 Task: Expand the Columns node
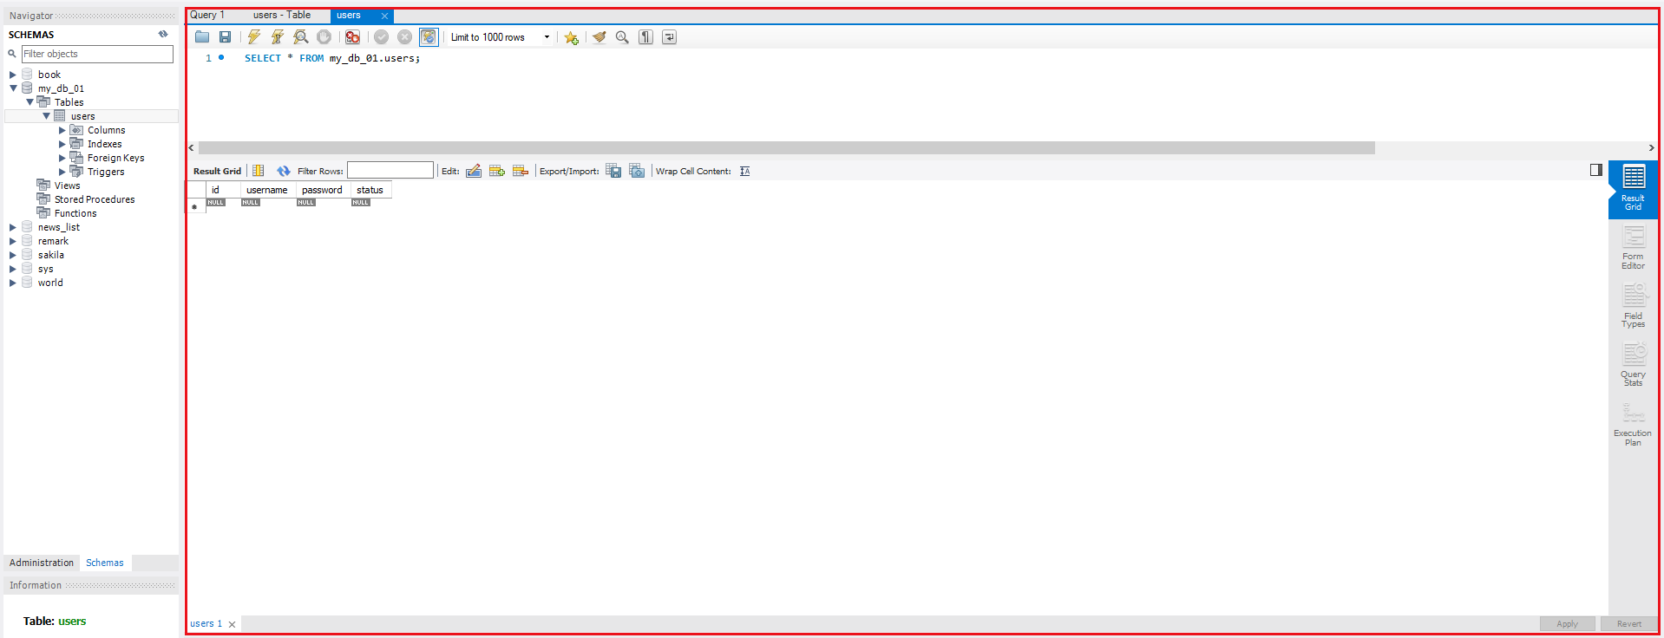pyautogui.click(x=62, y=130)
